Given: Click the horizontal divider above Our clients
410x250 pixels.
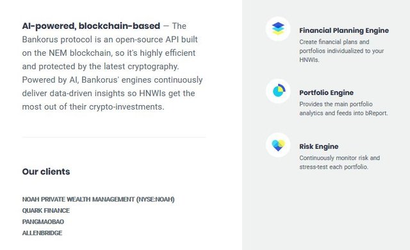Looking at the screenshot, I should click(114, 137).
